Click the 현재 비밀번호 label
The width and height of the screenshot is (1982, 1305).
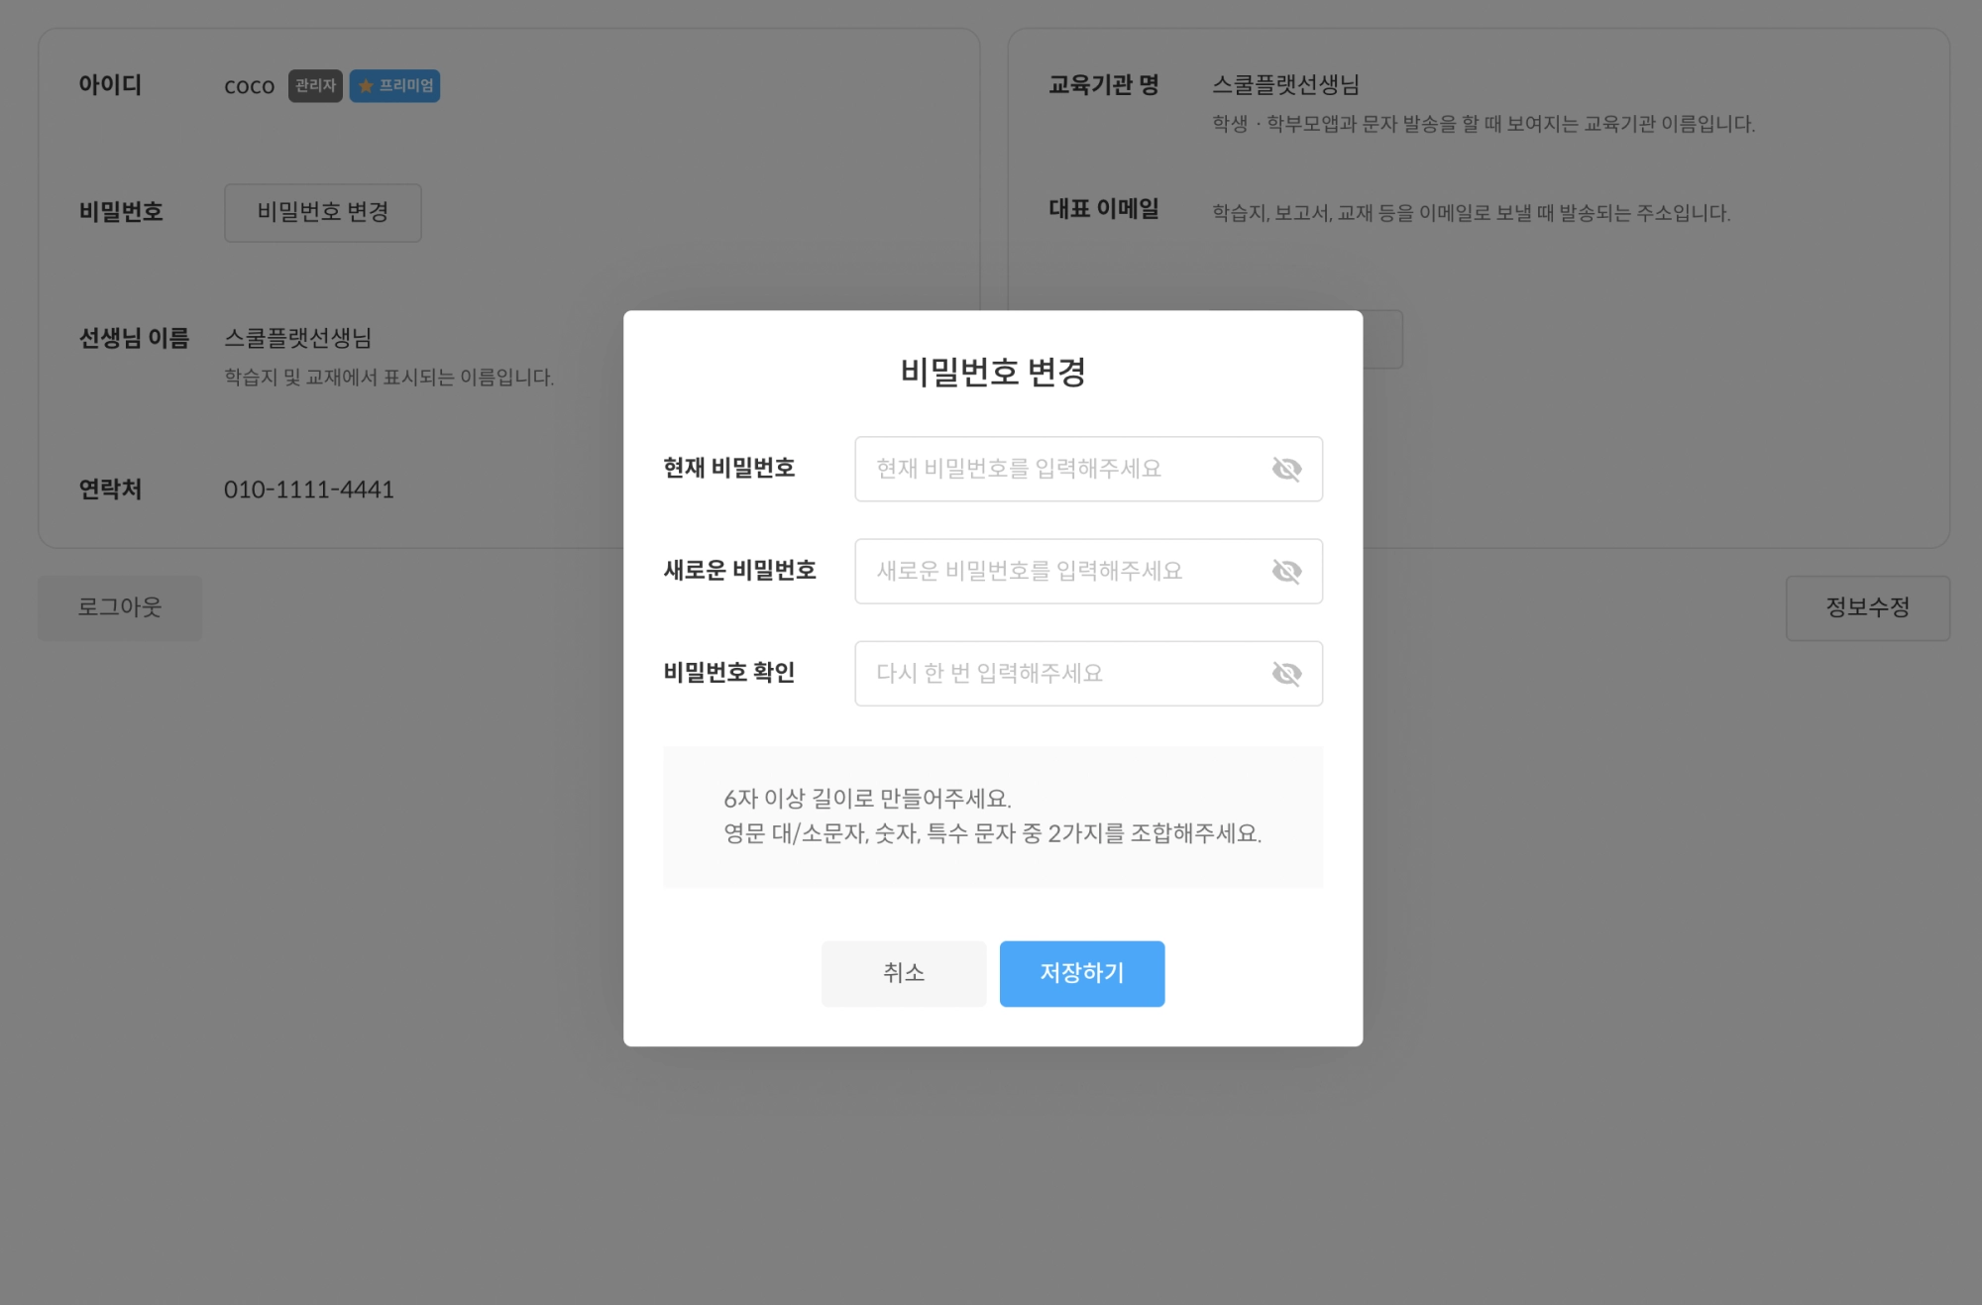click(x=728, y=468)
